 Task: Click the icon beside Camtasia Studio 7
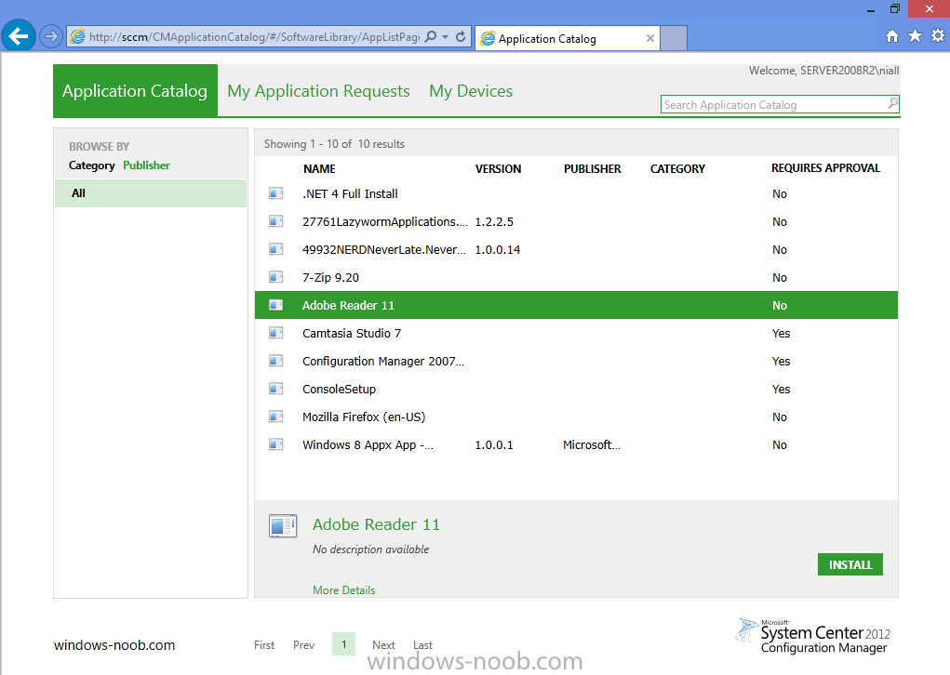275,333
